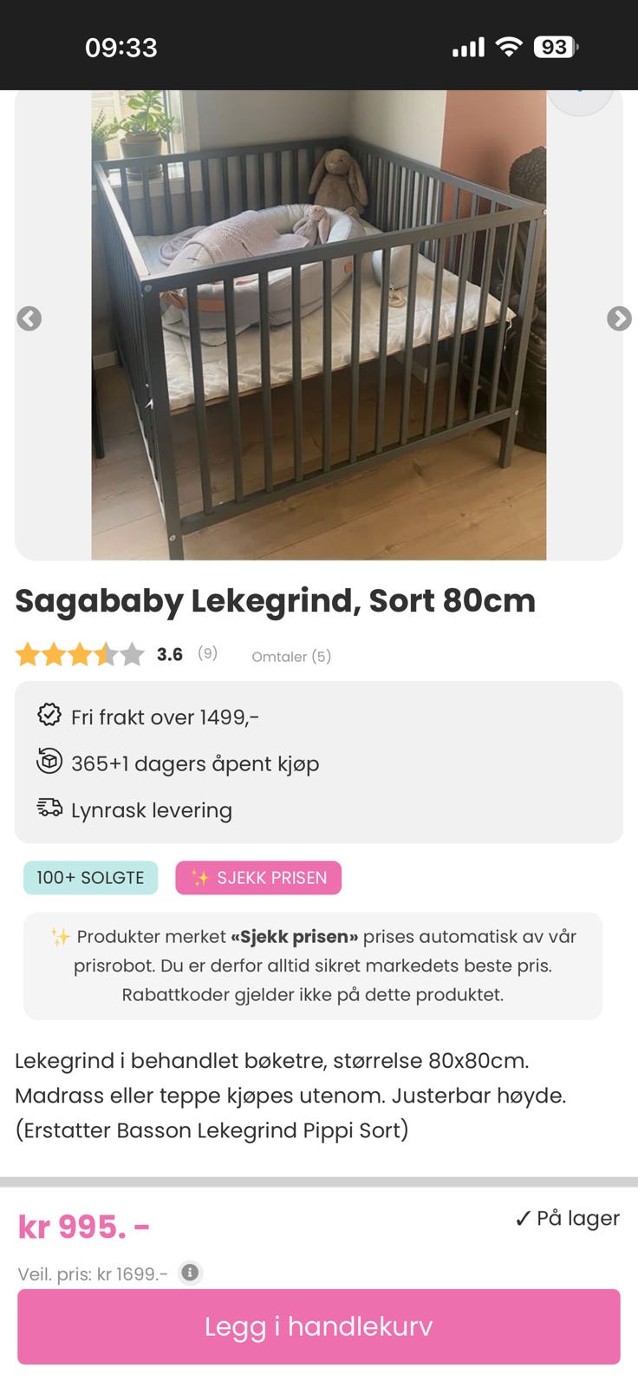Screen dimensions: 638x1388
Task: Tap the free shipping badge icon
Action: pos(49,715)
